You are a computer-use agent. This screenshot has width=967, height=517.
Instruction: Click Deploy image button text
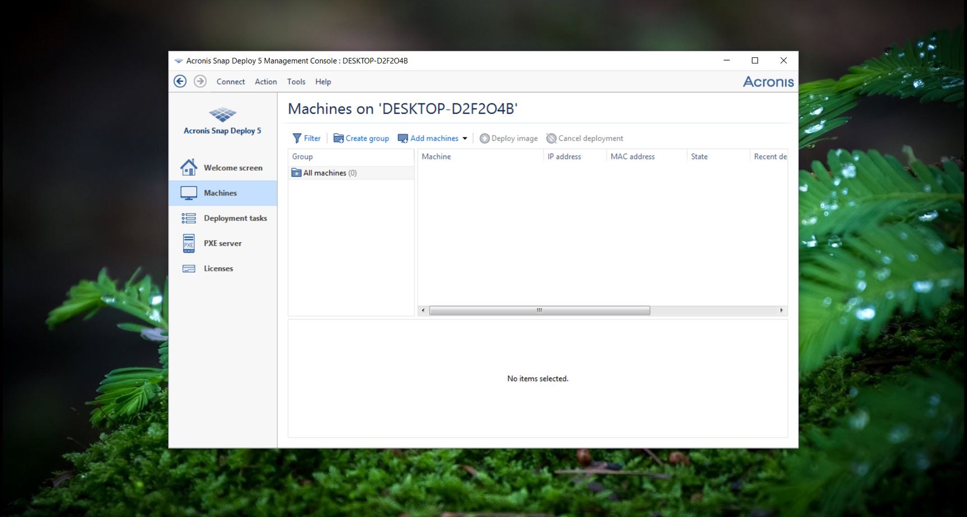514,138
